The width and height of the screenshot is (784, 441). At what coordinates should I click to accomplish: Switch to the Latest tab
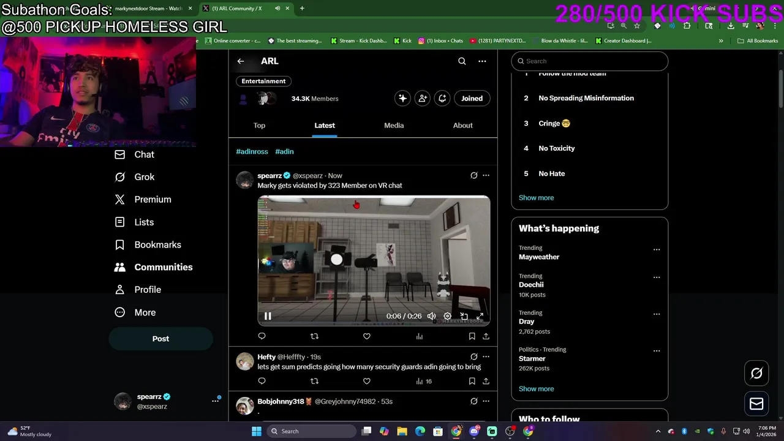coord(325,126)
